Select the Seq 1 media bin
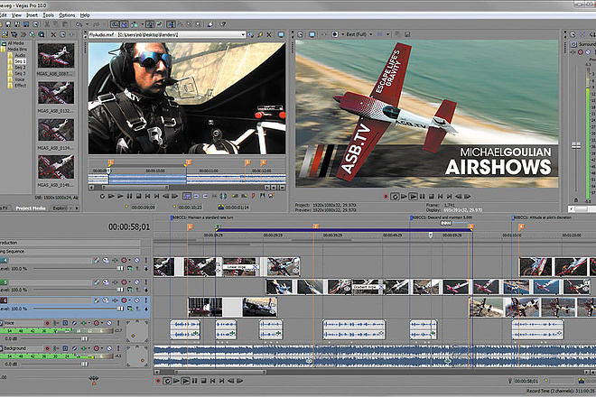This screenshot has width=596, height=397. point(20,61)
